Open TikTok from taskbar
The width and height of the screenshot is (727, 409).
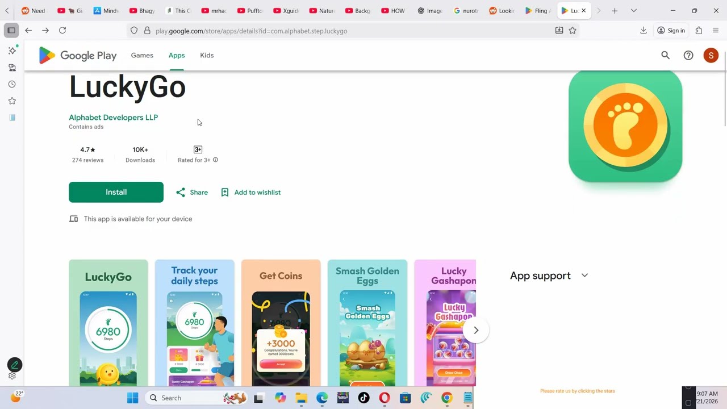point(363,398)
